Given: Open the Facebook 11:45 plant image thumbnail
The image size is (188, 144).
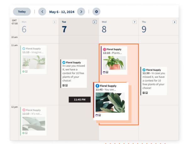Looking at the screenshot, I should (x=110, y=102).
